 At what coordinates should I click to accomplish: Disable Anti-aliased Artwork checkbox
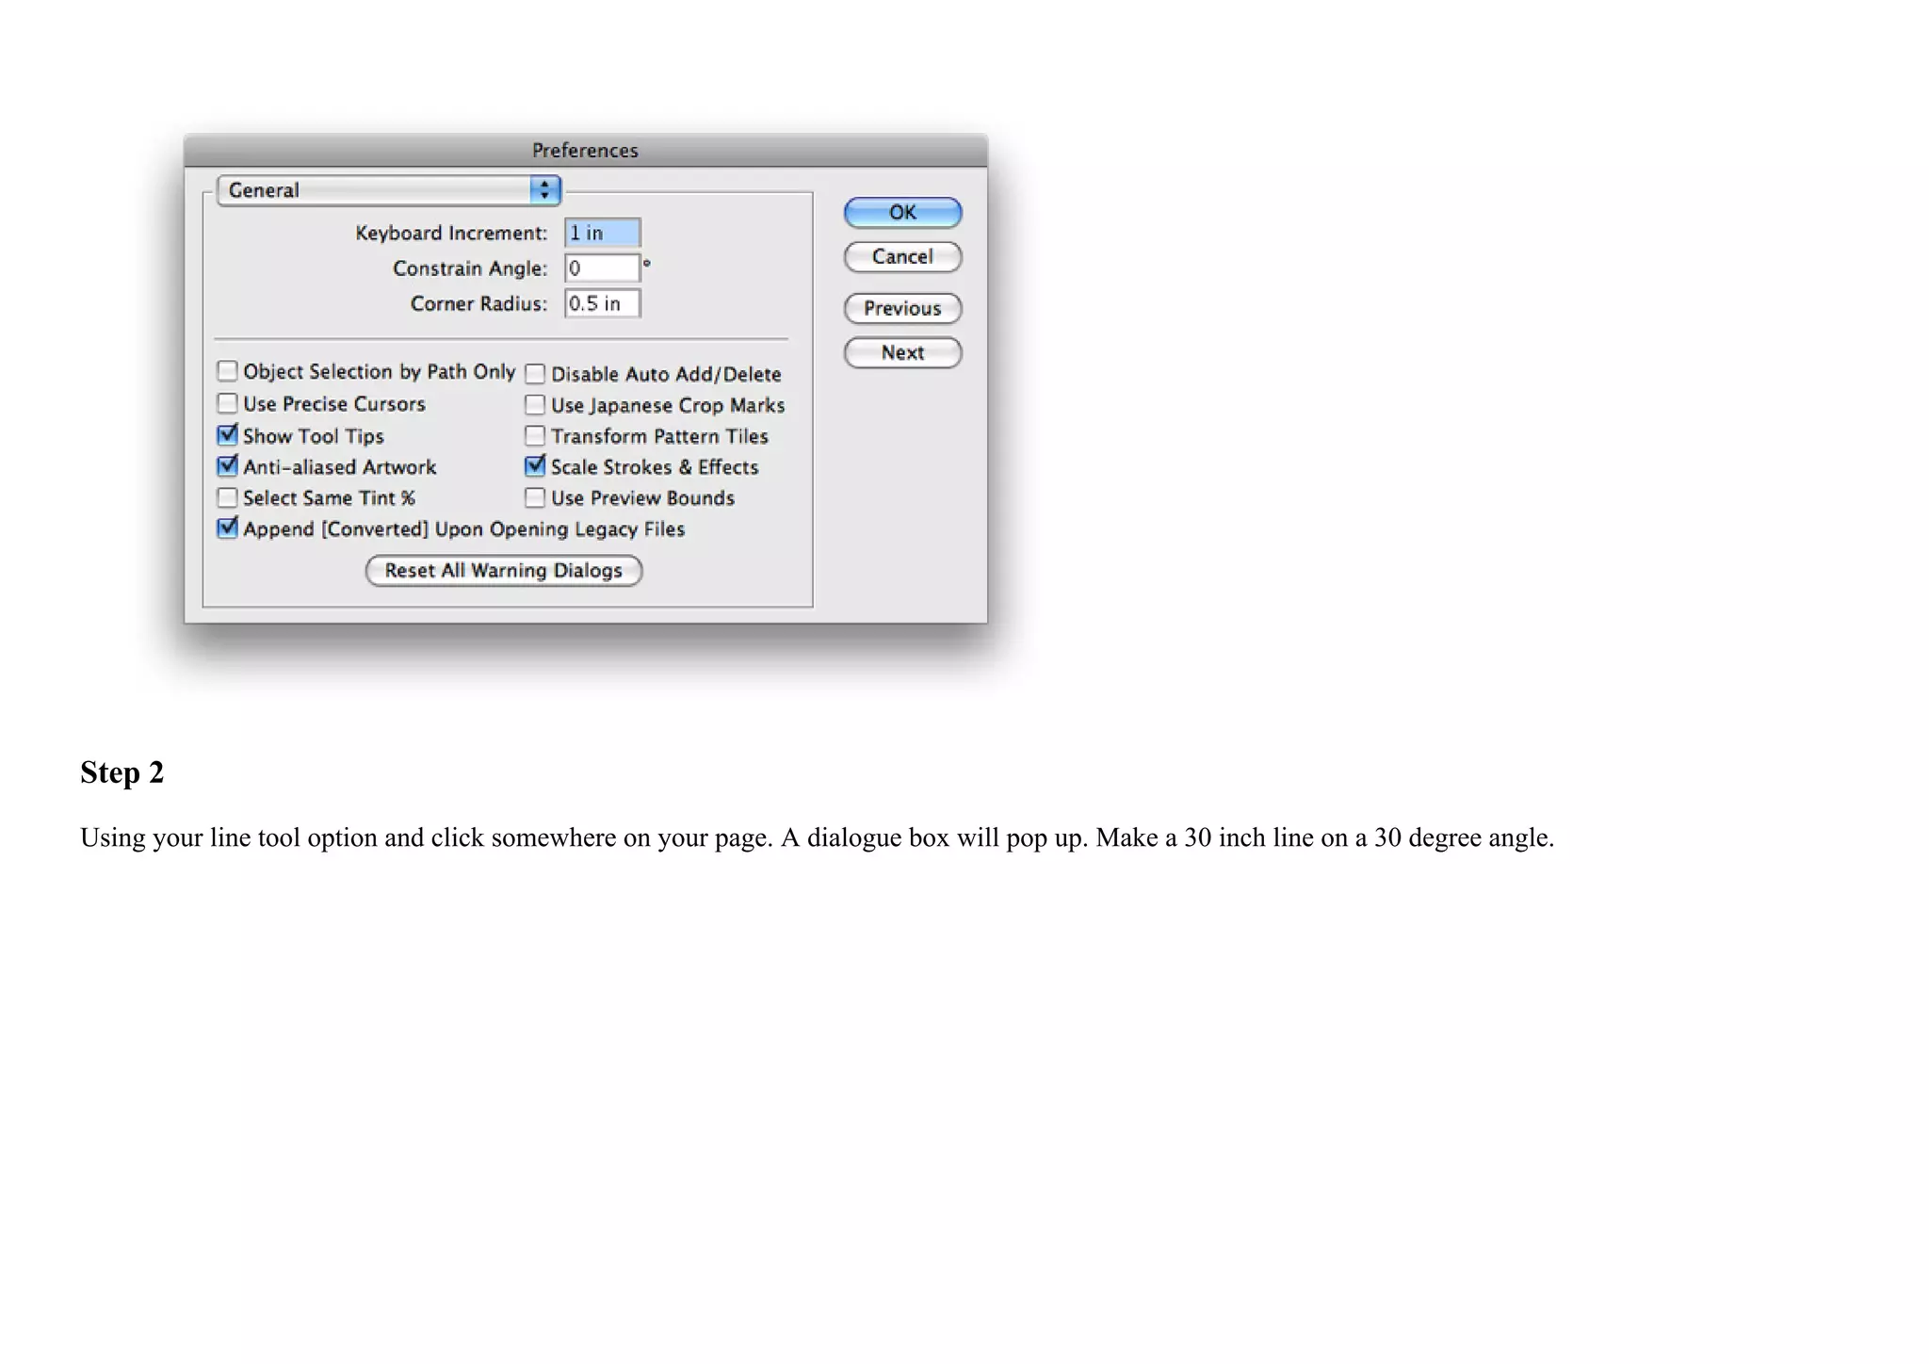tap(227, 466)
